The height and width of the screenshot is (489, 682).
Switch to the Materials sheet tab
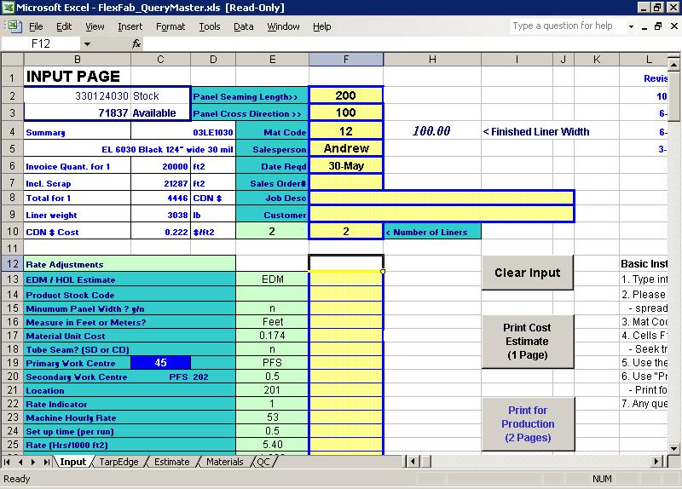(224, 462)
